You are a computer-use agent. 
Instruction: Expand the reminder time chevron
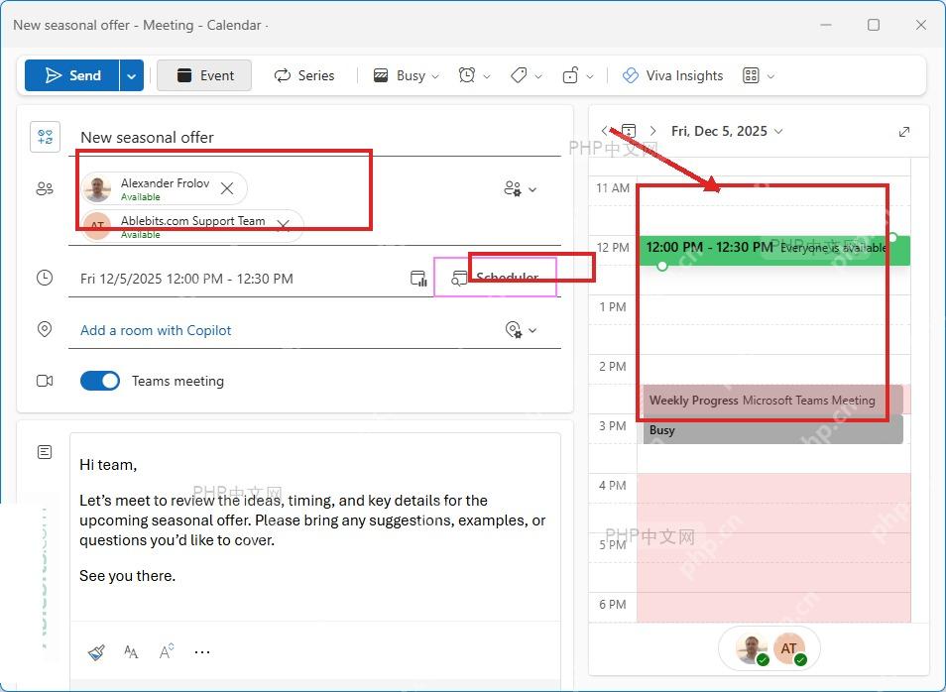pyautogui.click(x=487, y=76)
